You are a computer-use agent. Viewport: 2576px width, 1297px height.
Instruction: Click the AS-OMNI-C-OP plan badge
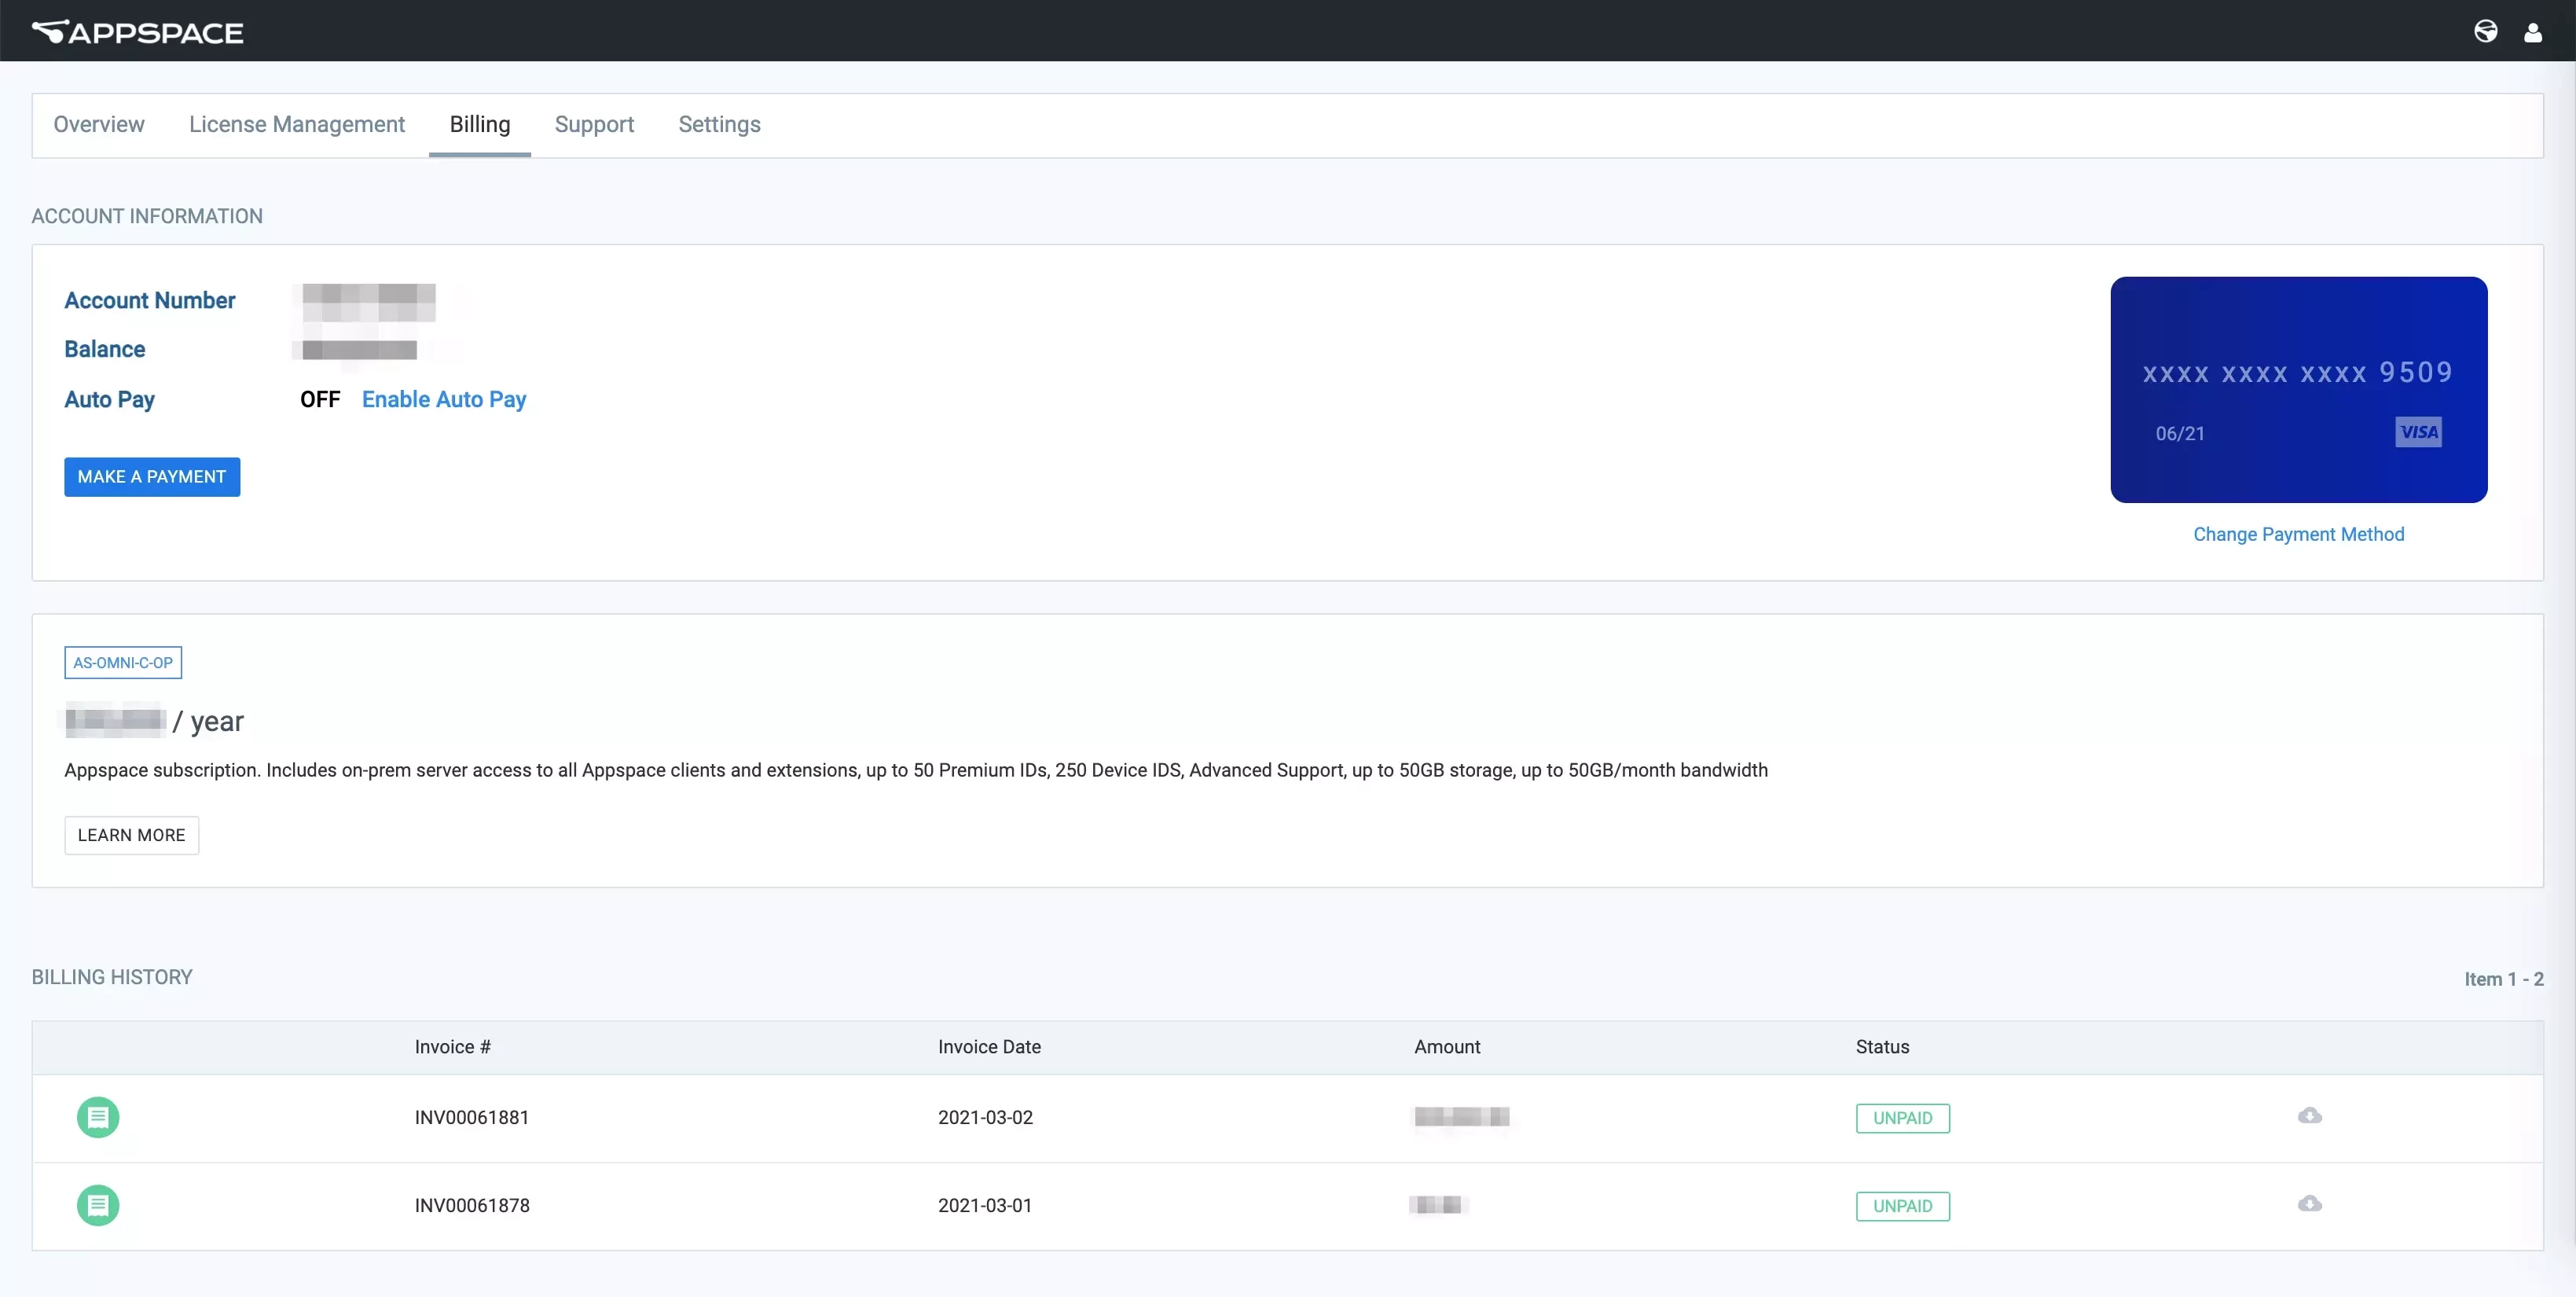[x=123, y=662]
